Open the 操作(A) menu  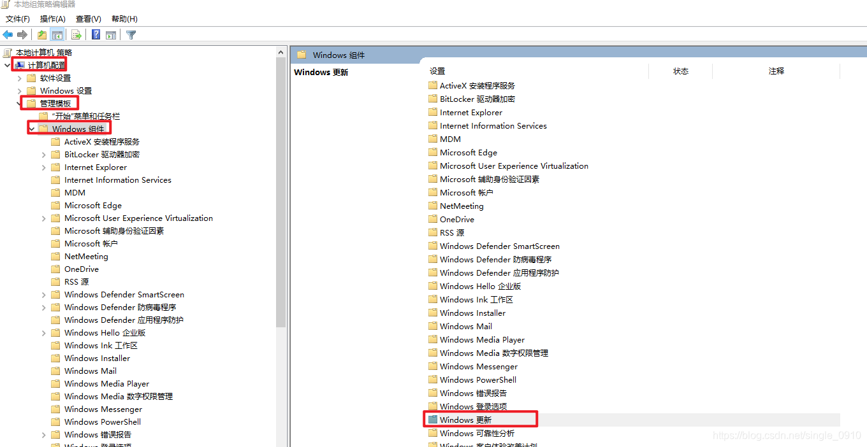(x=52, y=19)
